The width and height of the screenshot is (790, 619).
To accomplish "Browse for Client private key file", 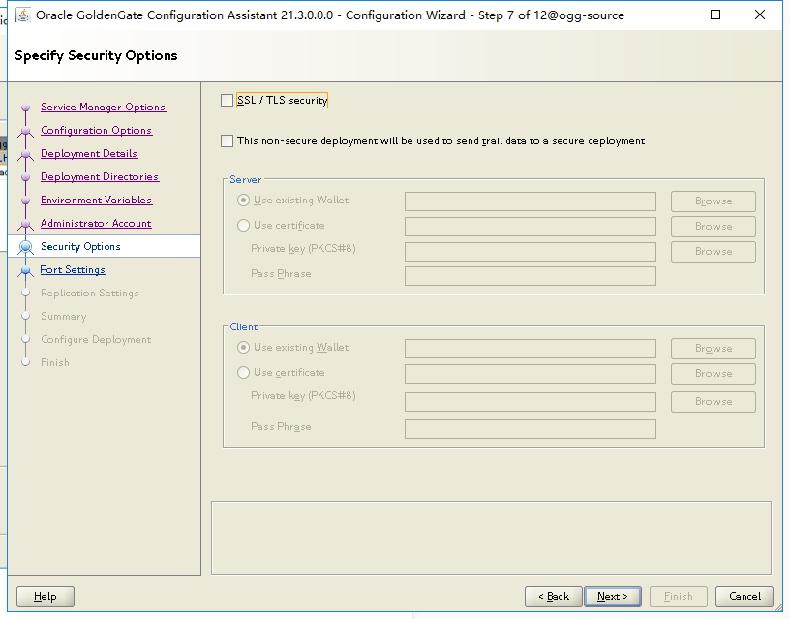I will tap(713, 402).
